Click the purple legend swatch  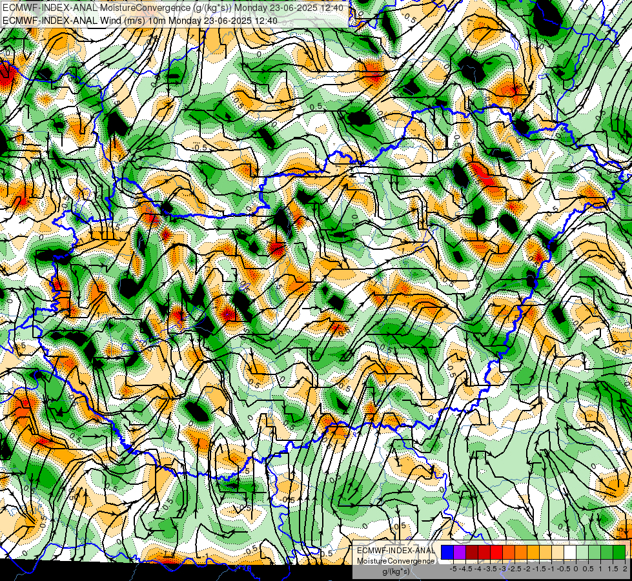pos(460,553)
